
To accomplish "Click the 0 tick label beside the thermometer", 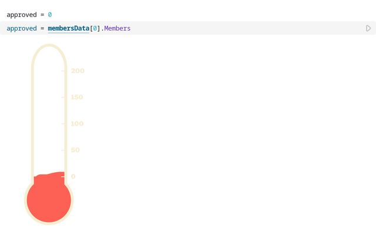I will click(x=73, y=177).
